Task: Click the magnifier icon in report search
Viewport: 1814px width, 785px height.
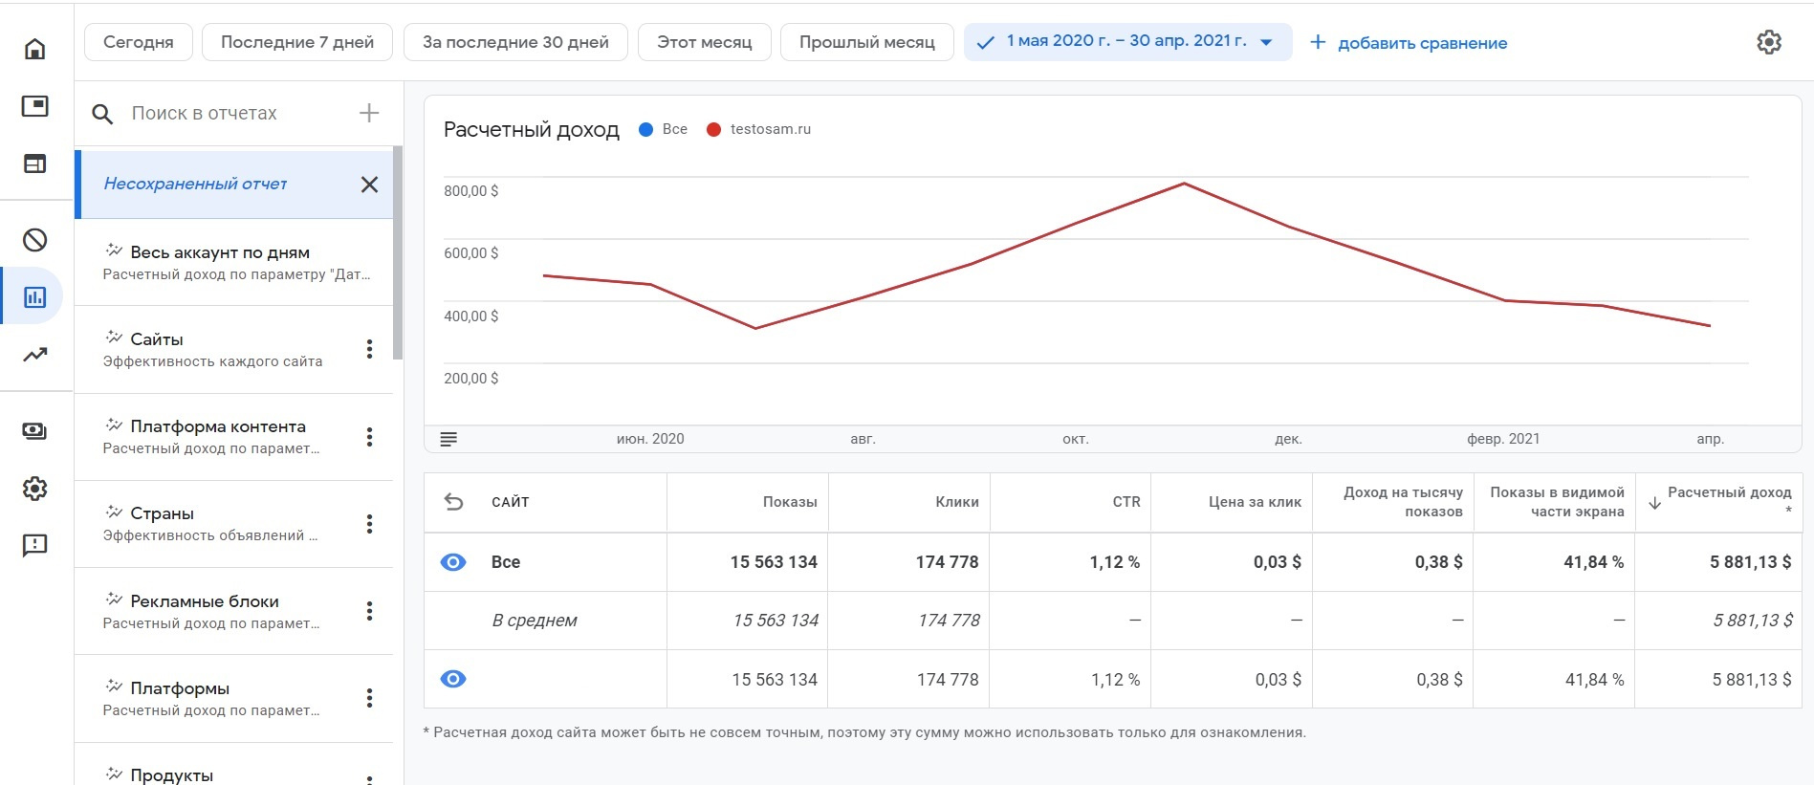Action: click(102, 115)
